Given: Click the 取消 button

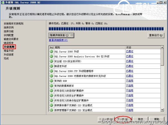Looking at the screenshot, I should (141, 119).
